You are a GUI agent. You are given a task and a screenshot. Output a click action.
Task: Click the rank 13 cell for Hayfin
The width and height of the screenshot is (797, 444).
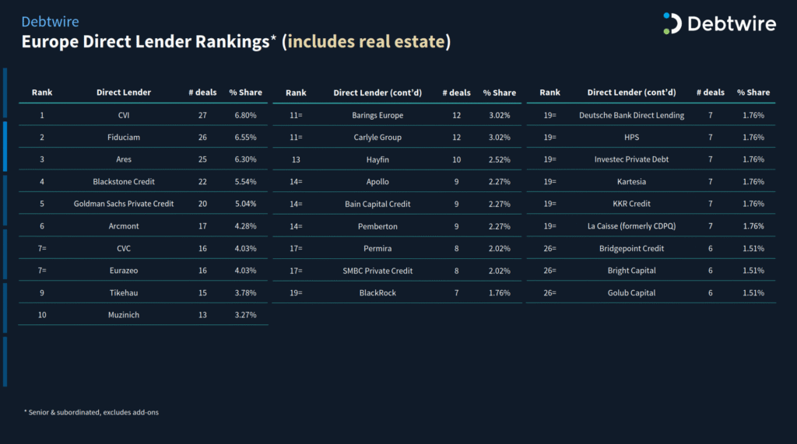pos(296,159)
